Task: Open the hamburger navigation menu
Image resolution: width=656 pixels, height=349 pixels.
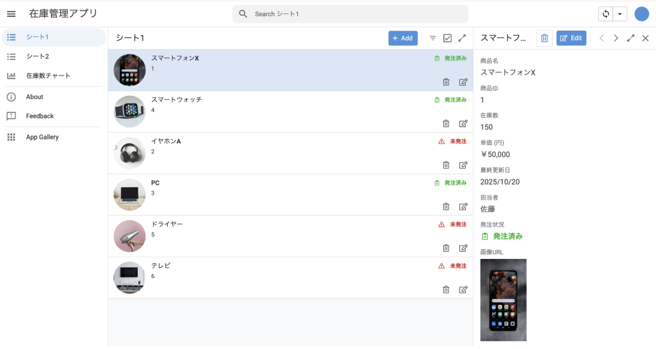Action: tap(11, 14)
